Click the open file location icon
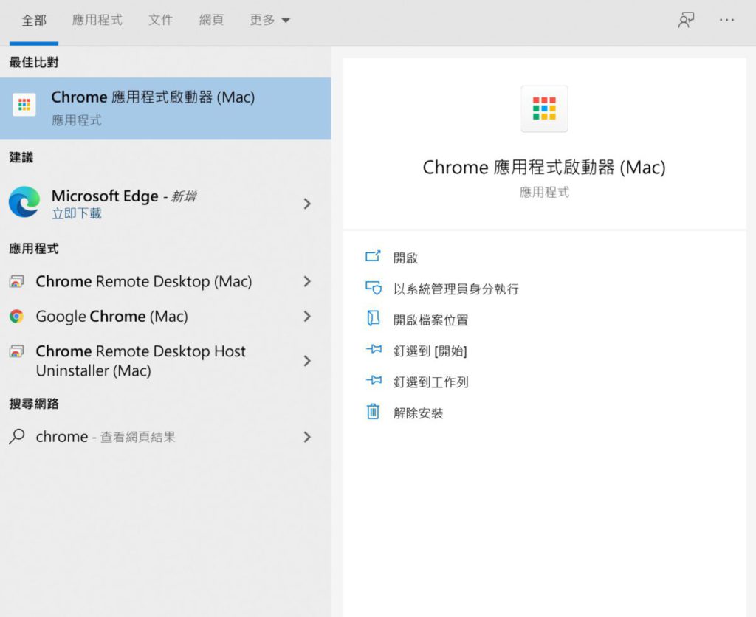The width and height of the screenshot is (756, 617). (x=373, y=318)
